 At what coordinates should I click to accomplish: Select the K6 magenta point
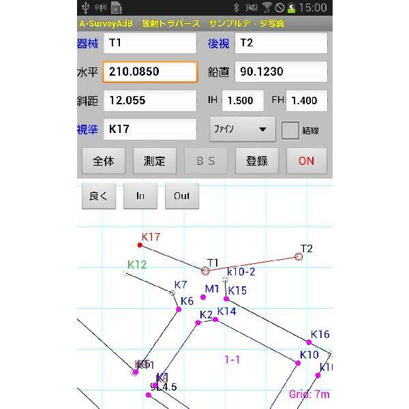point(179,309)
